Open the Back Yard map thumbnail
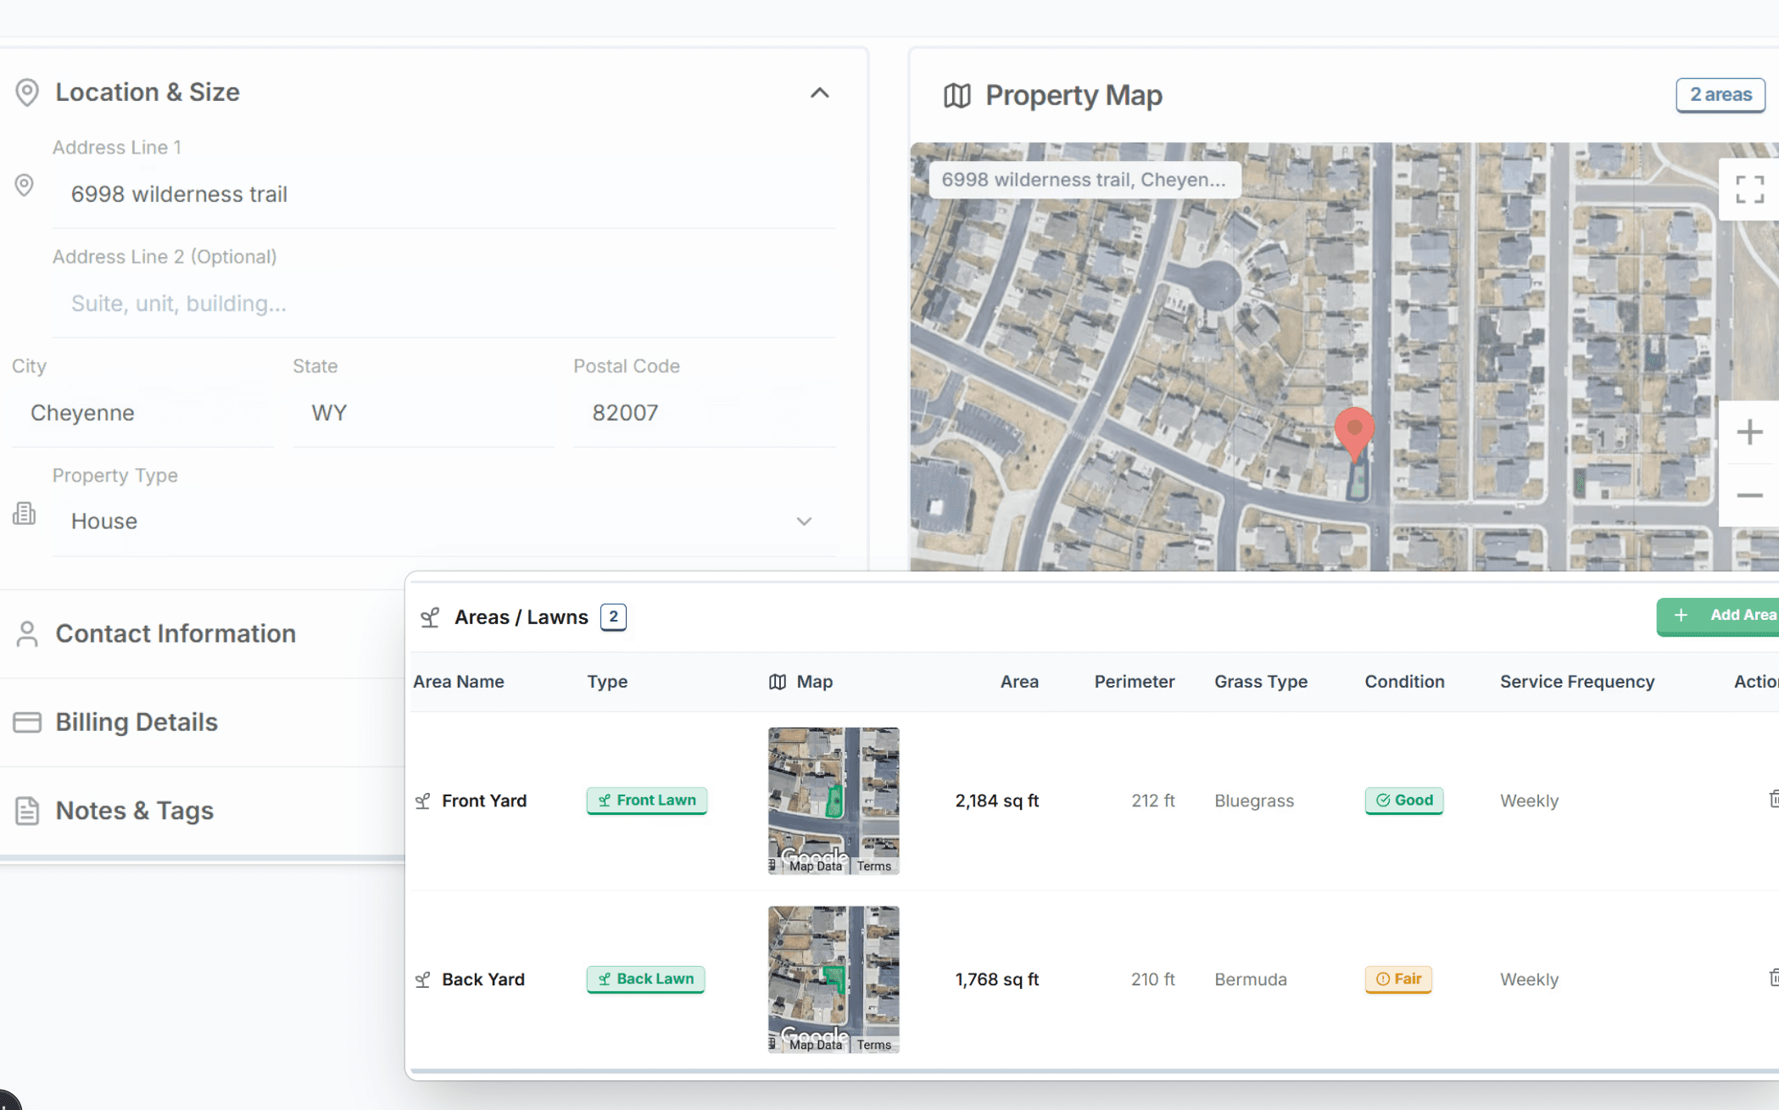1779x1110 pixels. pyautogui.click(x=834, y=979)
